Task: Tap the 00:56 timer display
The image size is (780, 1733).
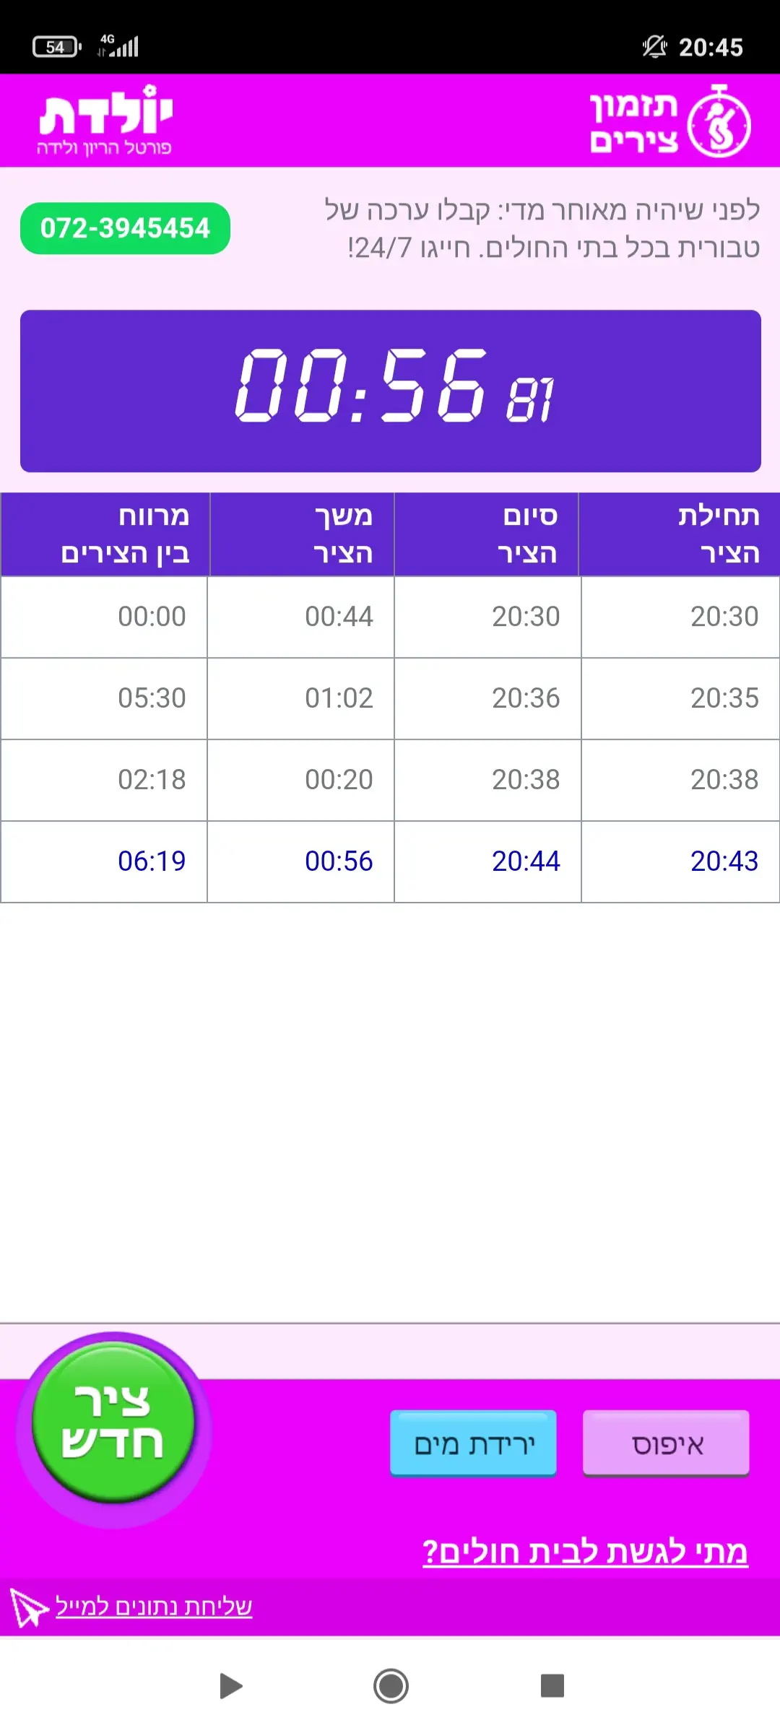Action: coord(390,391)
